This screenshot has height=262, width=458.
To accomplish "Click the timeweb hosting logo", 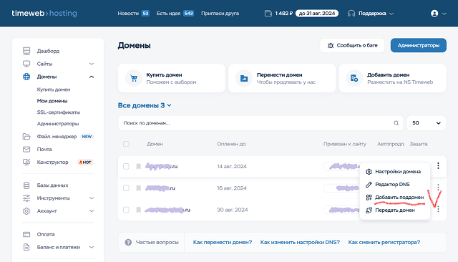I will coord(44,13).
